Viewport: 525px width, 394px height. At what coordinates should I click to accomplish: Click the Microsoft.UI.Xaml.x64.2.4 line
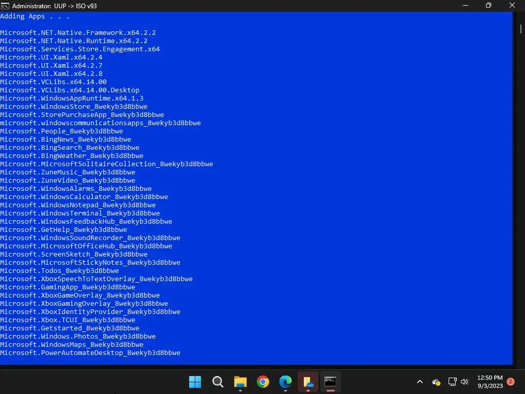[x=51, y=57]
